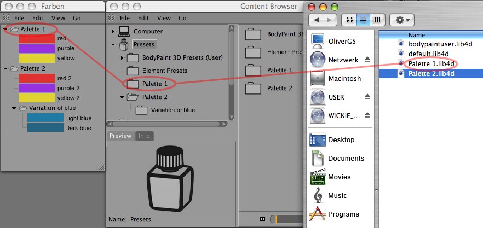Open the Music folder in sidebar
Viewport: 483px width, 228px height.
[x=318, y=195]
